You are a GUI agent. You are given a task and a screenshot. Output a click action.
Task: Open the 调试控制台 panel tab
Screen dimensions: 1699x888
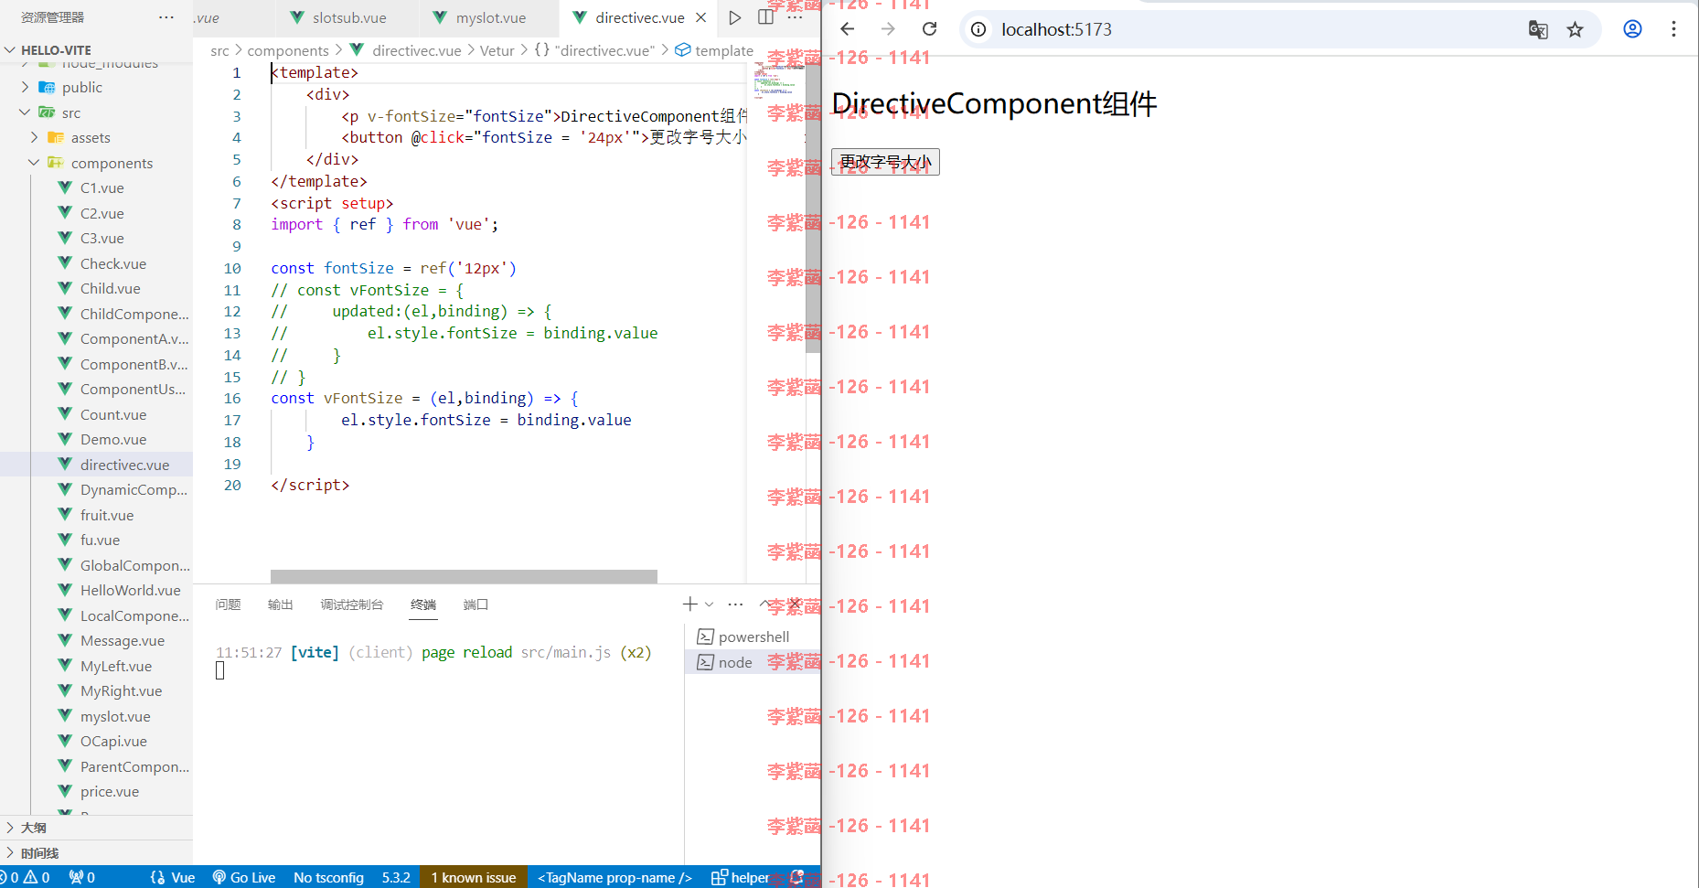point(352,604)
